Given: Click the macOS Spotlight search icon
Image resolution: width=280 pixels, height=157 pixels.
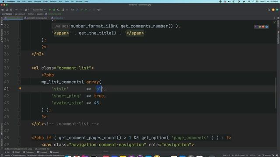Looking at the screenshot, I should point(253,1).
